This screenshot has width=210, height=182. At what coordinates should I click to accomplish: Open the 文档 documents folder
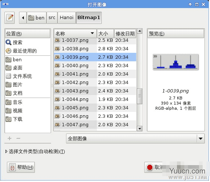pos(28,93)
